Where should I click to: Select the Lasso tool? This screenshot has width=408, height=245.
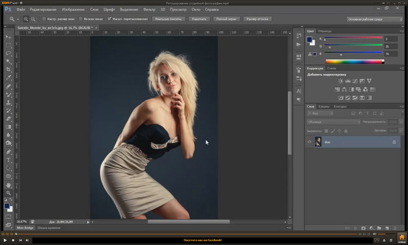pyautogui.click(x=9, y=53)
